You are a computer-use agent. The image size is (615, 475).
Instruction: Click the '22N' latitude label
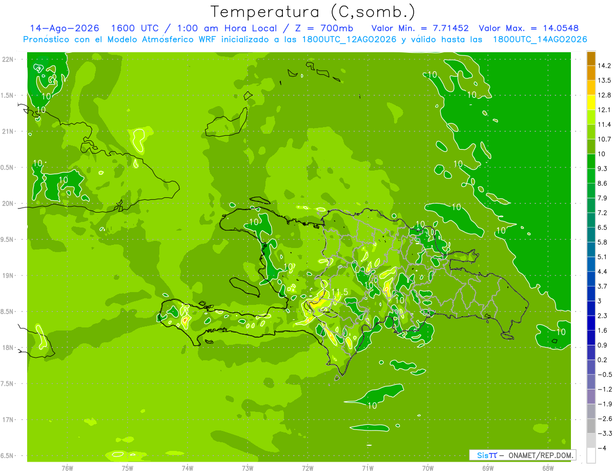[8, 59]
